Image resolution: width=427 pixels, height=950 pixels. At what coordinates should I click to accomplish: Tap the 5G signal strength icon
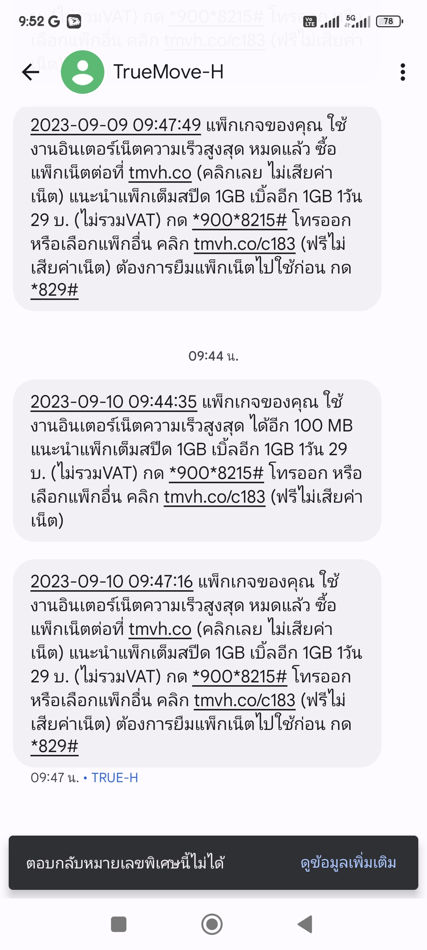[x=357, y=21]
